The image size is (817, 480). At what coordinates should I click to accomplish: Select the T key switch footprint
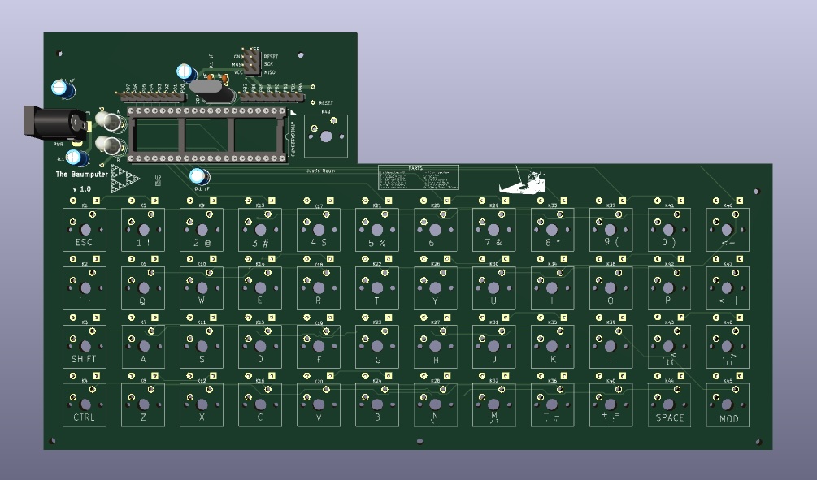click(376, 288)
